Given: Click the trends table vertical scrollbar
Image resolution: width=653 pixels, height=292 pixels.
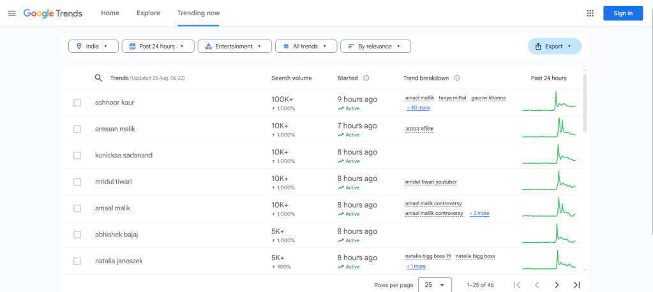Looking at the screenshot, I should (585, 103).
